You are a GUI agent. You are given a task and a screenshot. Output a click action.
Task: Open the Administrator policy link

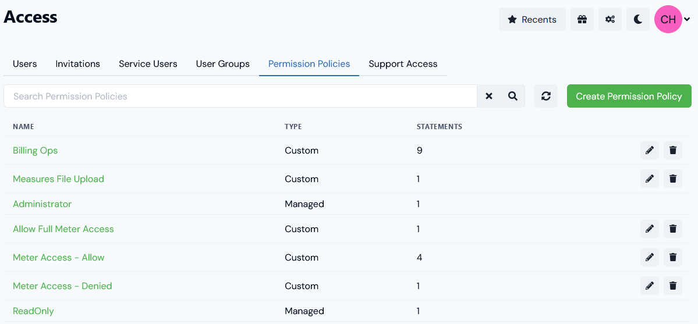[42, 204]
